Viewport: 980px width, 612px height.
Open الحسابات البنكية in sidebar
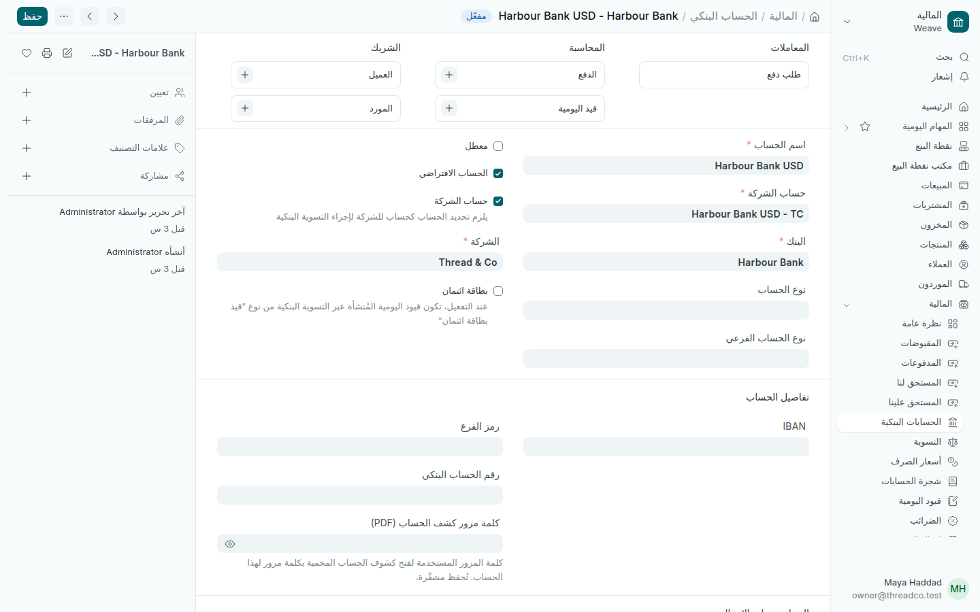pyautogui.click(x=900, y=422)
